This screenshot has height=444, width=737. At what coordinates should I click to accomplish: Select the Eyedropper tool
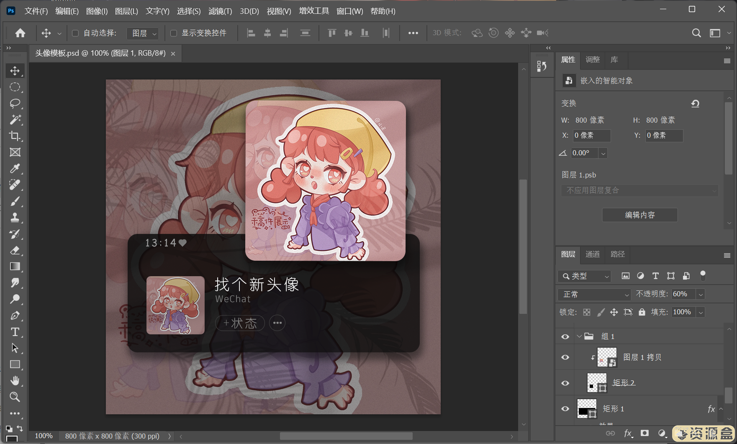point(15,169)
